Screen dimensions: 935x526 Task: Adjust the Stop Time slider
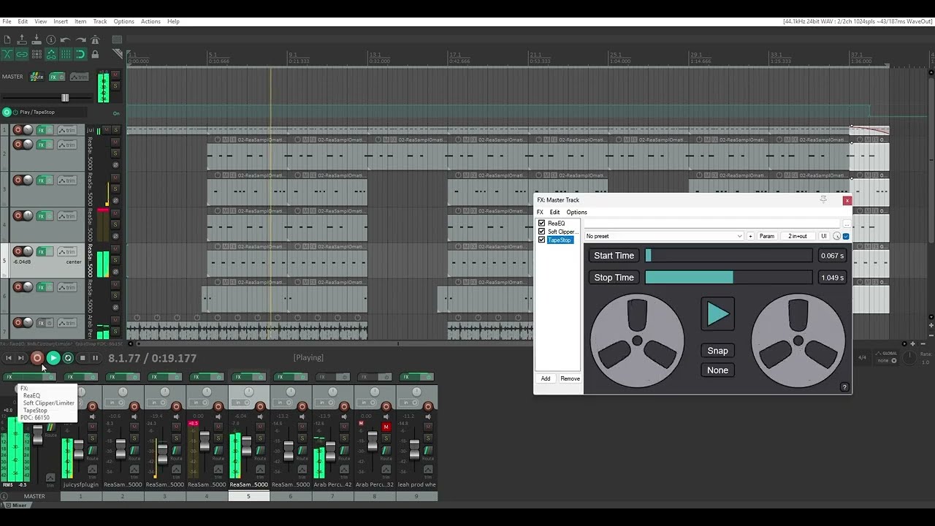729,278
